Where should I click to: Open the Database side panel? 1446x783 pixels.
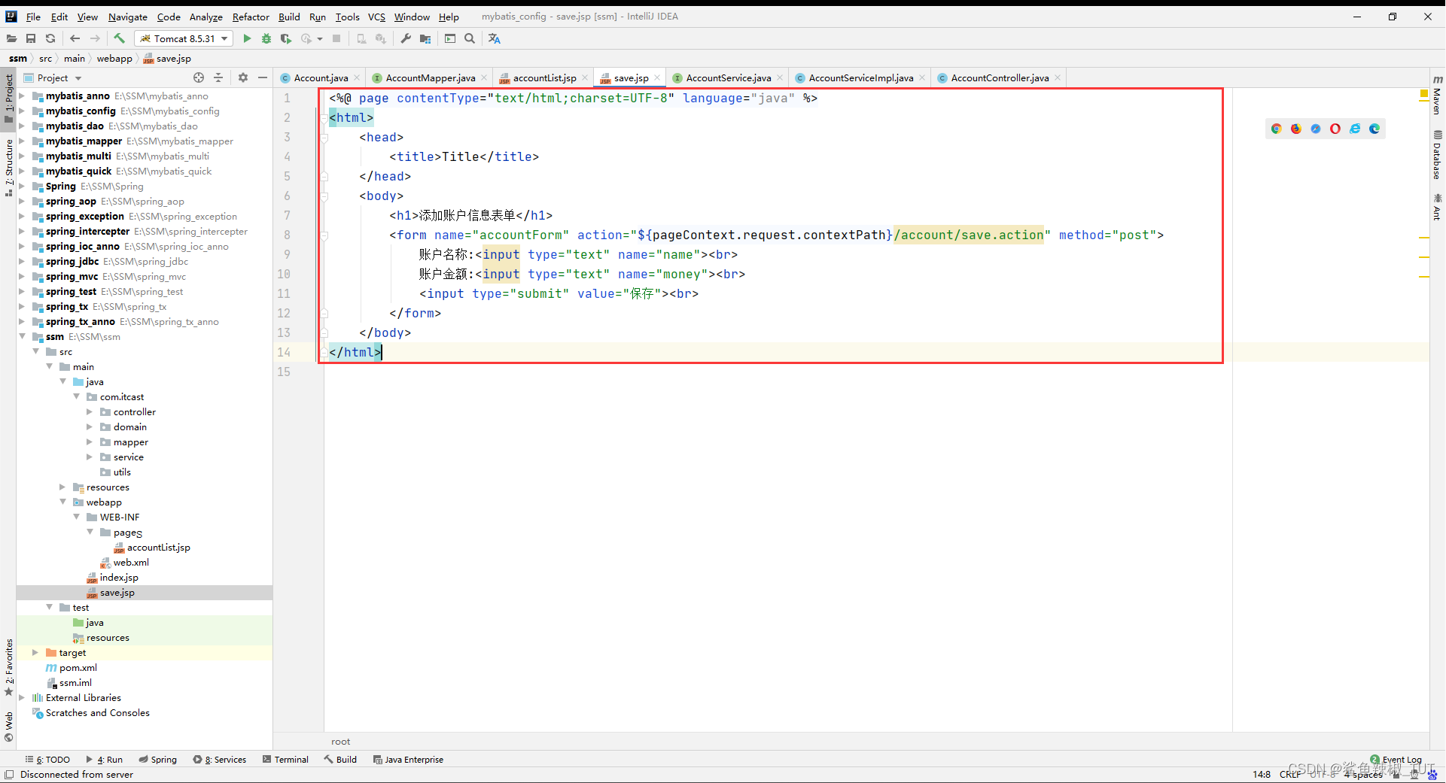tap(1437, 155)
